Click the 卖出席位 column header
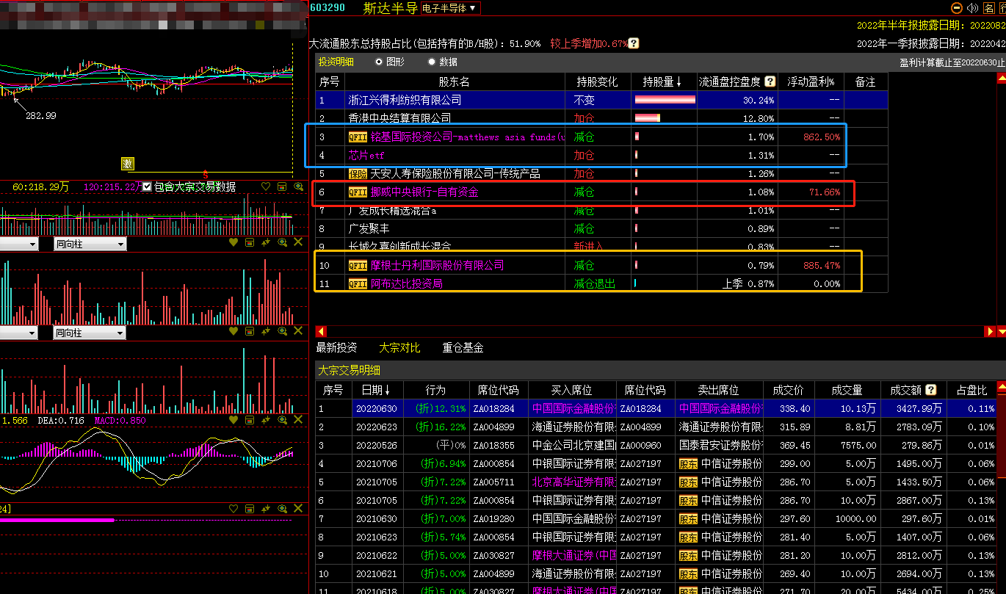1006x594 pixels. (x=719, y=390)
